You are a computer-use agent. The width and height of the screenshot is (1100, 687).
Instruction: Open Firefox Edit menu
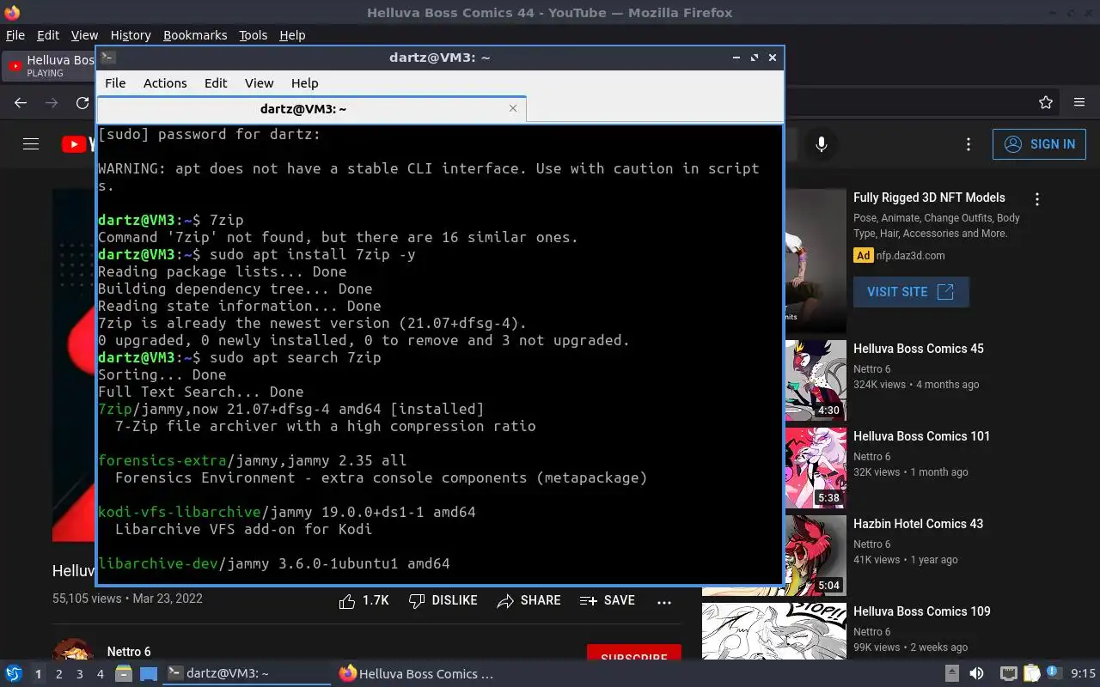[48, 35]
